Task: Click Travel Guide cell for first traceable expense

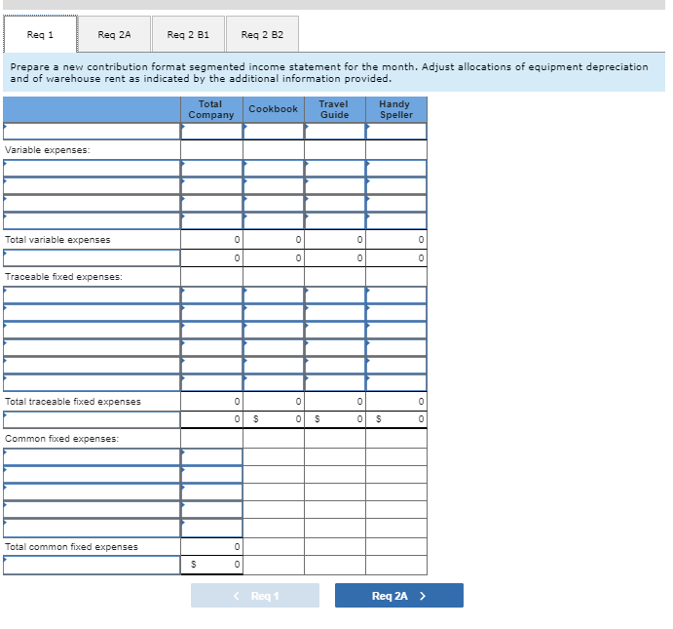Action: (335, 295)
